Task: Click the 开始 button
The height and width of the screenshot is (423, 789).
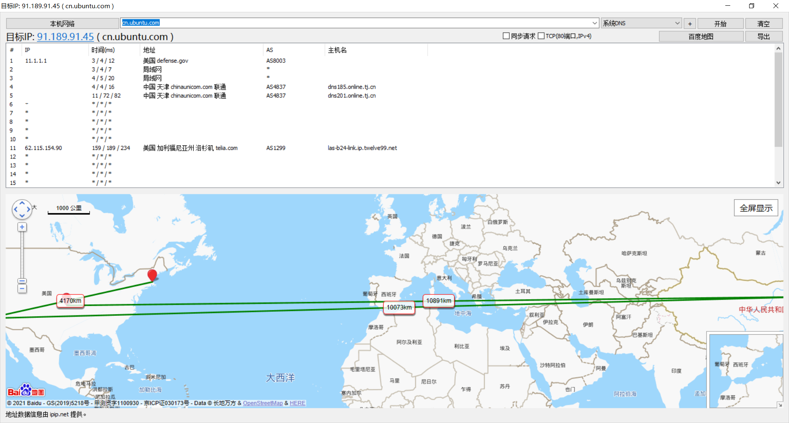Action: coord(720,23)
